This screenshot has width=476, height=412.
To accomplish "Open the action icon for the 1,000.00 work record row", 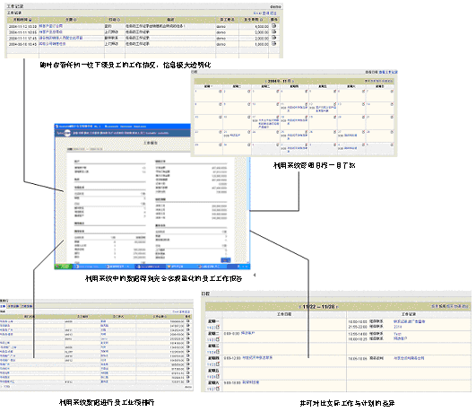I will [x=273, y=43].
